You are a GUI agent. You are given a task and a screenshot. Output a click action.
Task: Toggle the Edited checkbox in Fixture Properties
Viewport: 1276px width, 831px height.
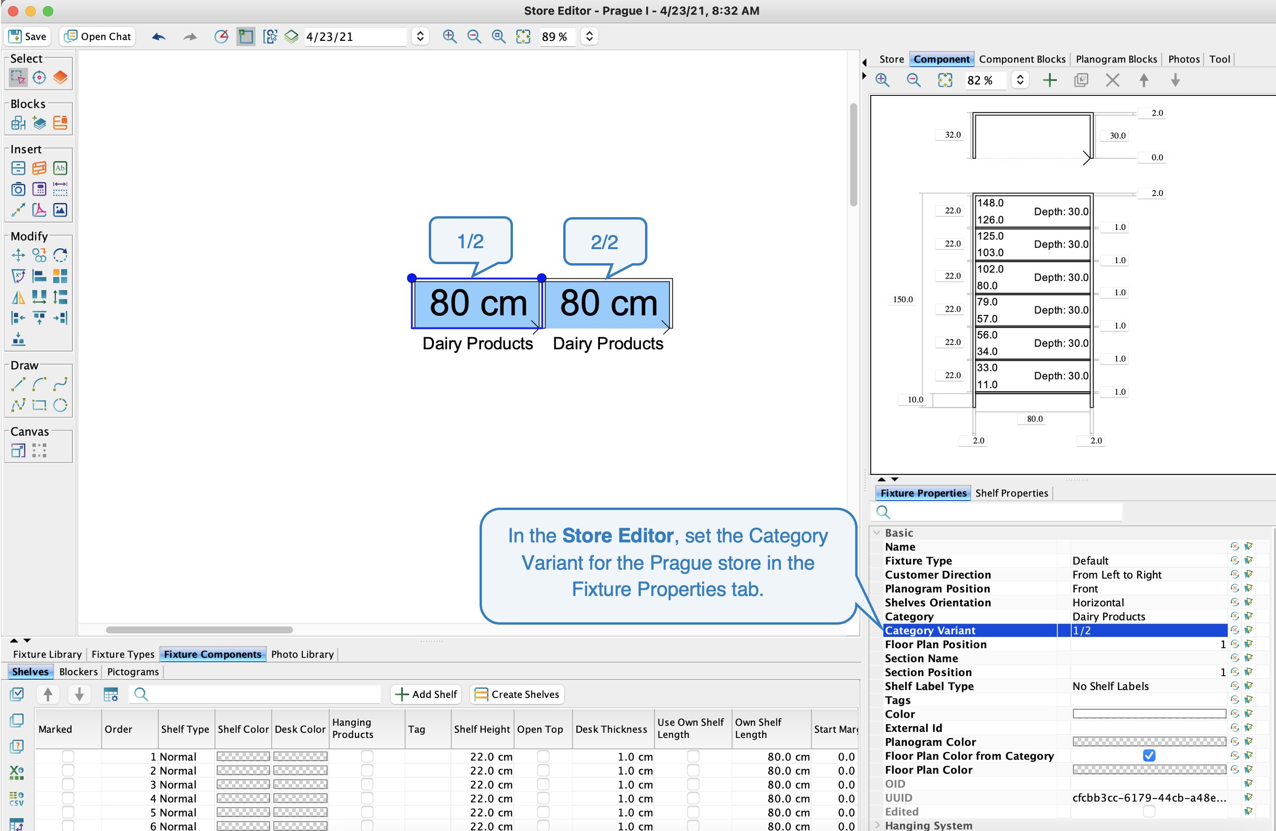[x=1149, y=811]
